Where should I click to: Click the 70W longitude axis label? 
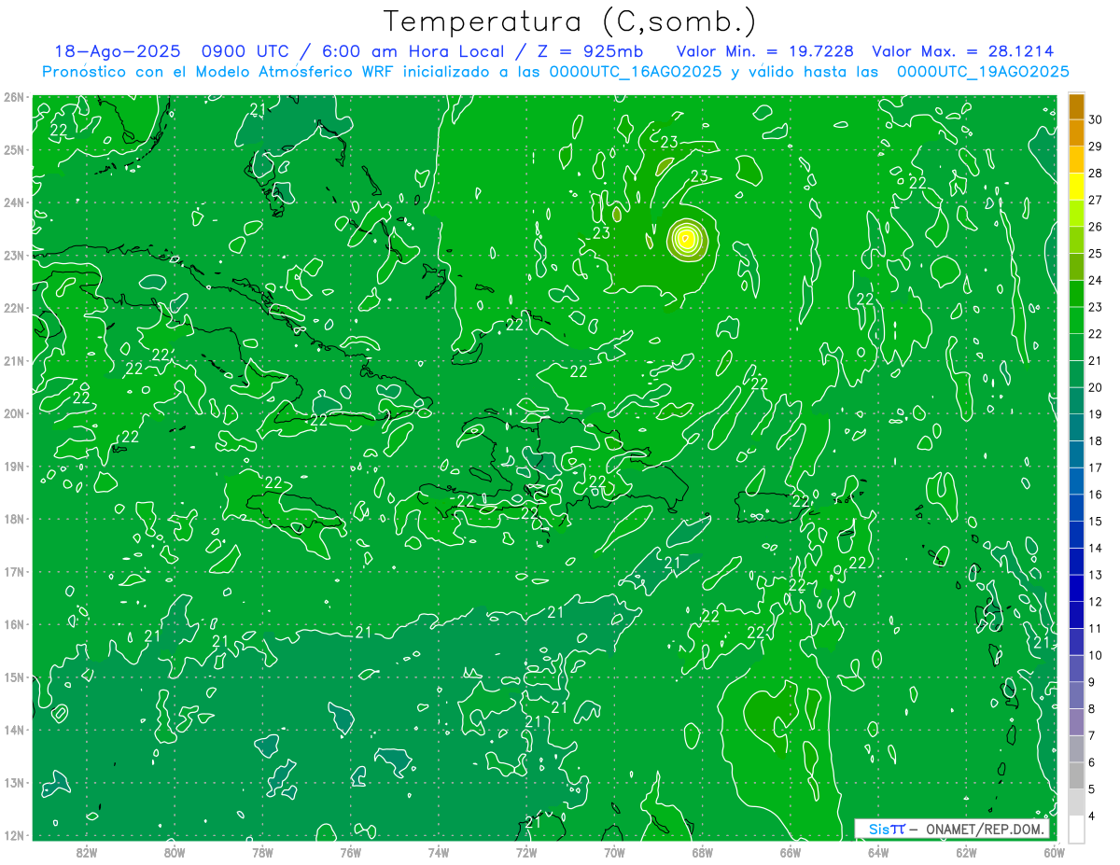pyautogui.click(x=614, y=852)
